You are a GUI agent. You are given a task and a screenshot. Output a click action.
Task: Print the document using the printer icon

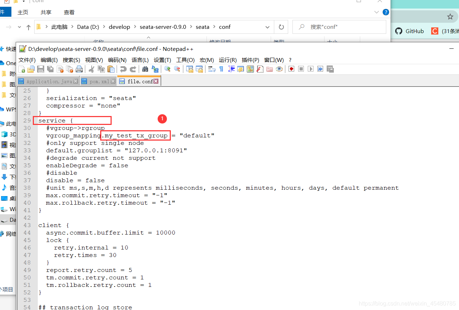79,69
